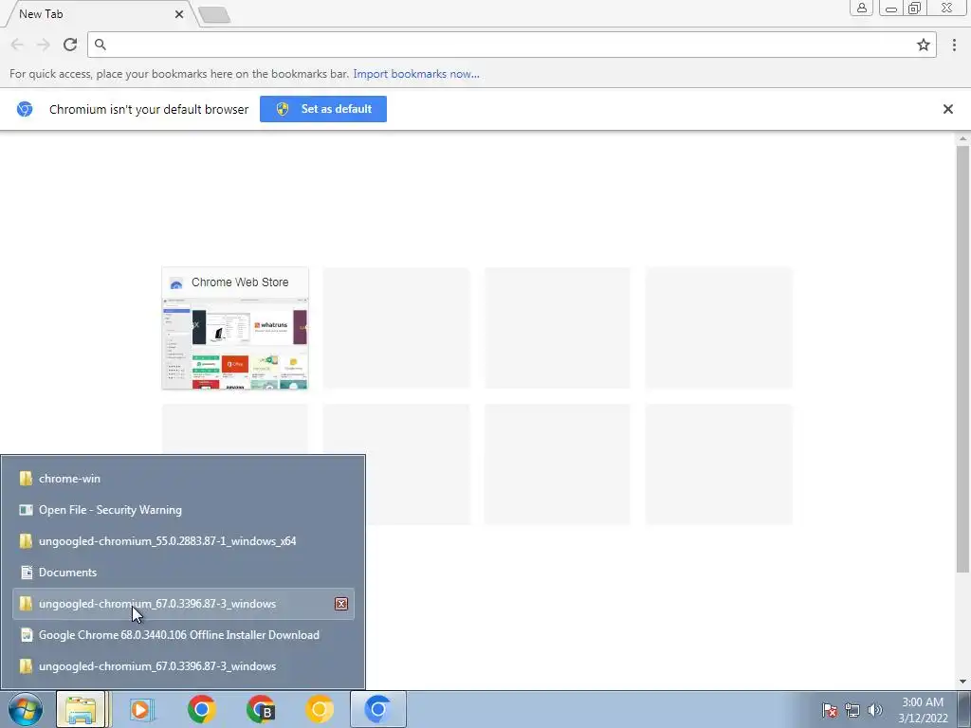Open Google Chrome 68 Offline Installer Download entry
Screen dimensions: 971x728
[x=183, y=635]
